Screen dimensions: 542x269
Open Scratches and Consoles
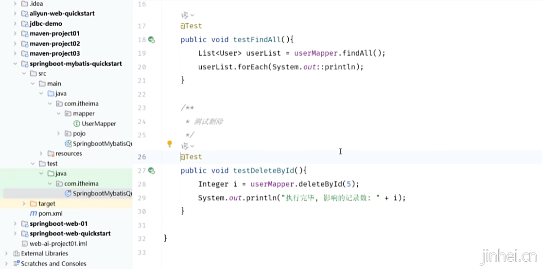(x=53, y=264)
